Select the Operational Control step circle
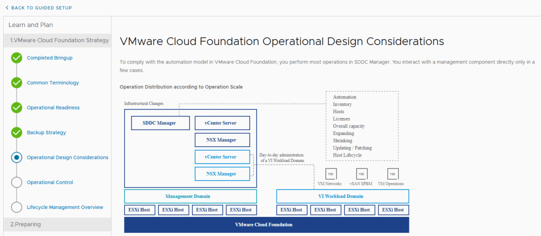 point(16,182)
